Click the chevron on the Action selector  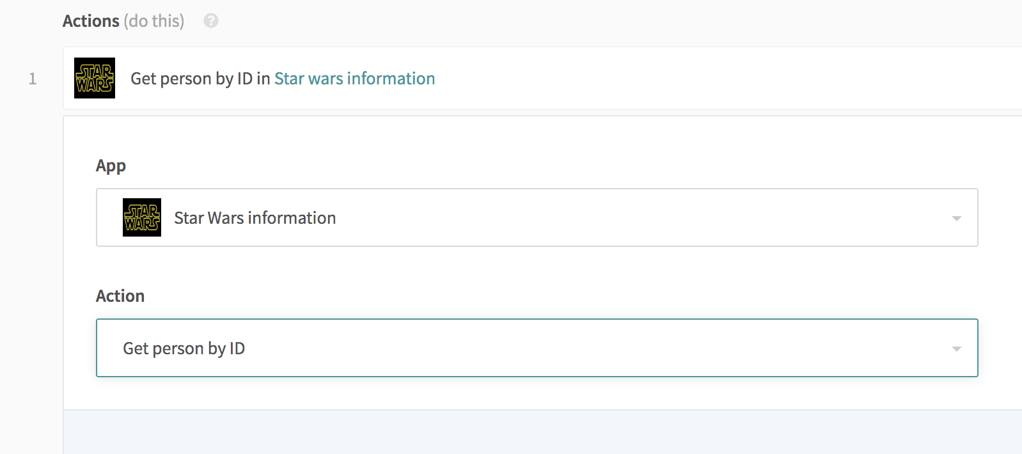(956, 349)
